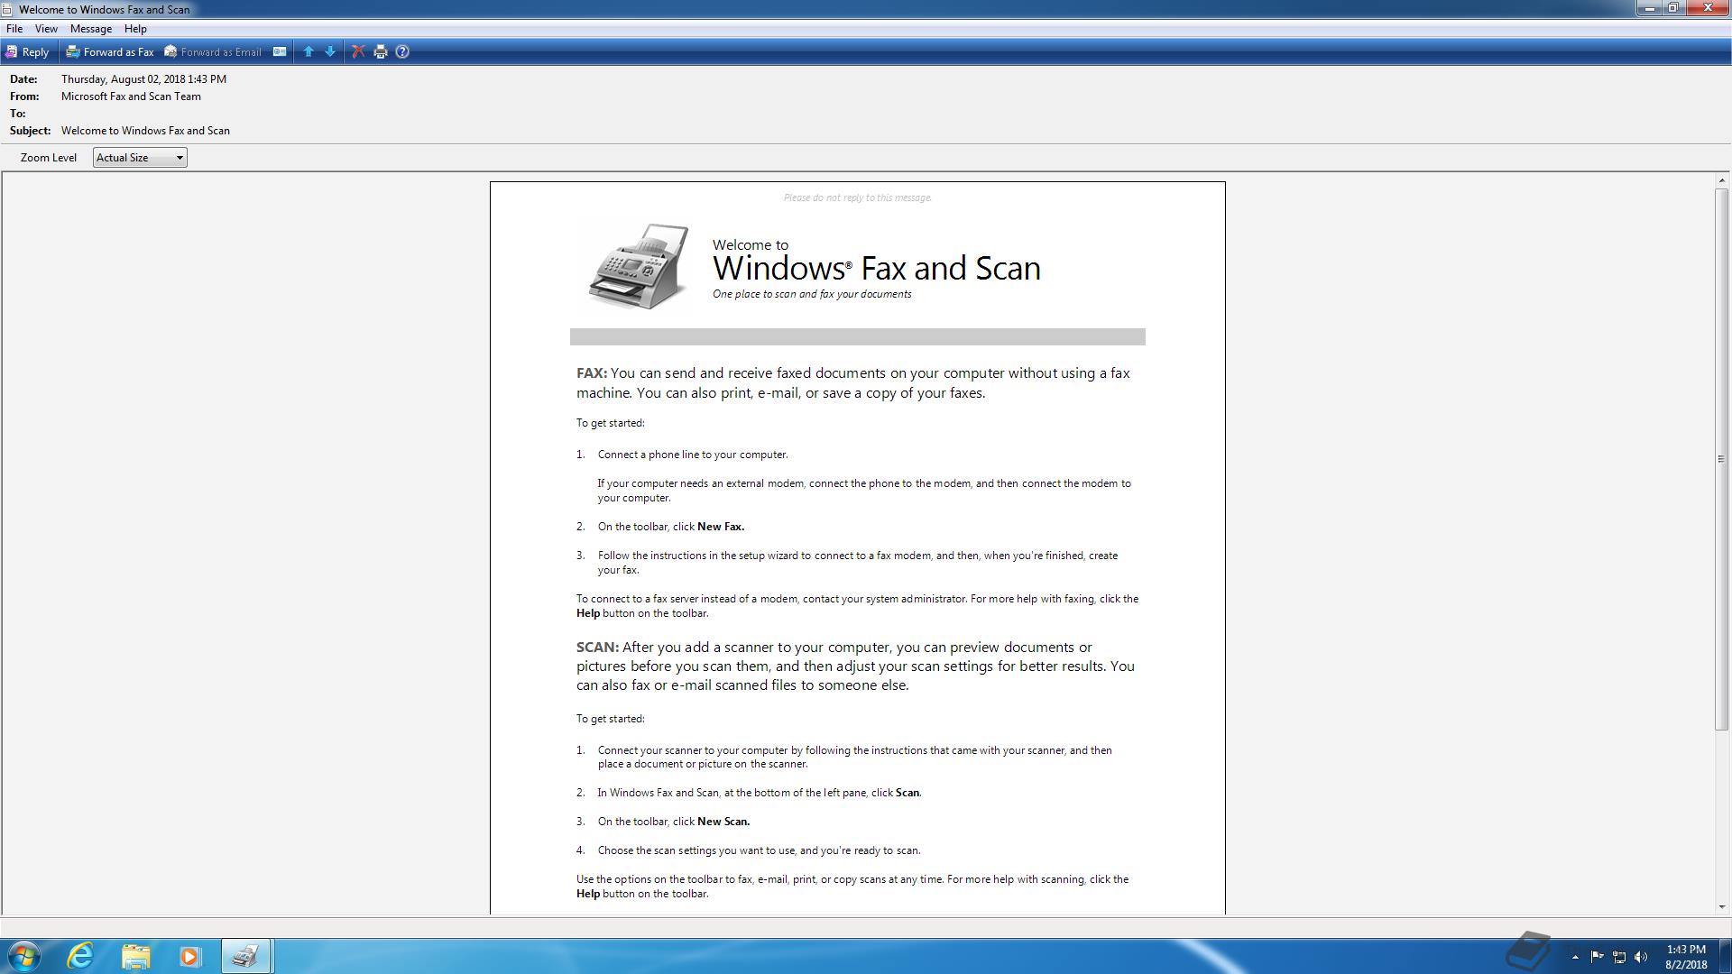1732x974 pixels.
Task: Click the date 'Thursday, August 02, 2018 1:43 PM'
Action: pos(143,79)
